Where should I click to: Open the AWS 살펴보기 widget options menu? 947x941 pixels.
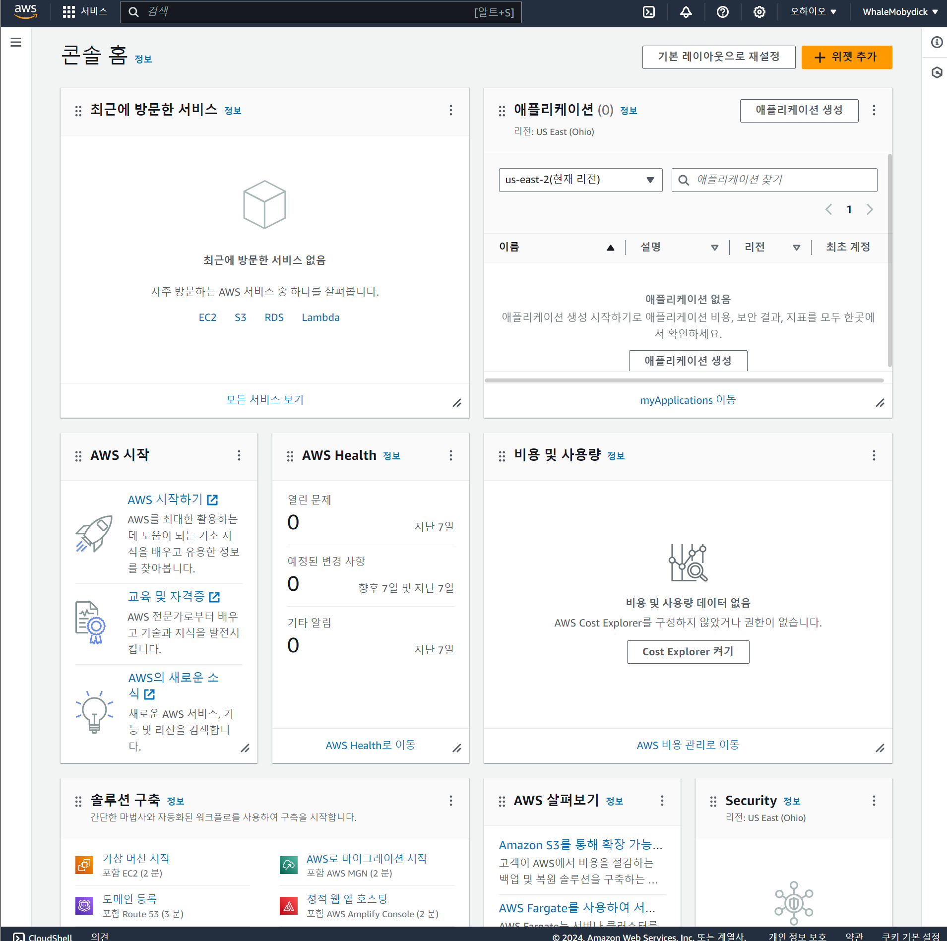click(662, 801)
